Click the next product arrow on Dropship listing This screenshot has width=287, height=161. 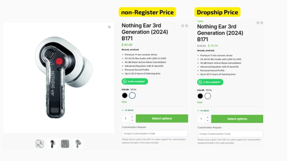pos(262,23)
